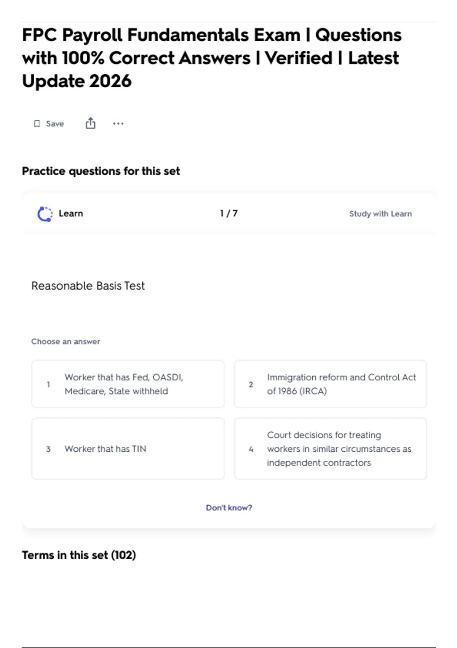This screenshot has height=648, width=457.
Task: Click the Don't know? link
Action: pyautogui.click(x=229, y=508)
